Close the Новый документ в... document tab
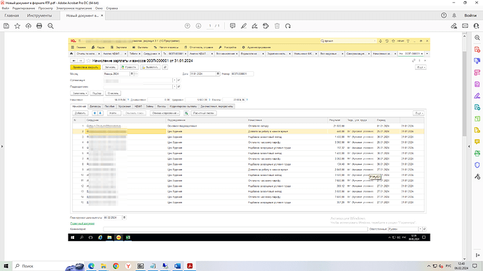Viewport: 483px width, 271px height. tap(102, 15)
